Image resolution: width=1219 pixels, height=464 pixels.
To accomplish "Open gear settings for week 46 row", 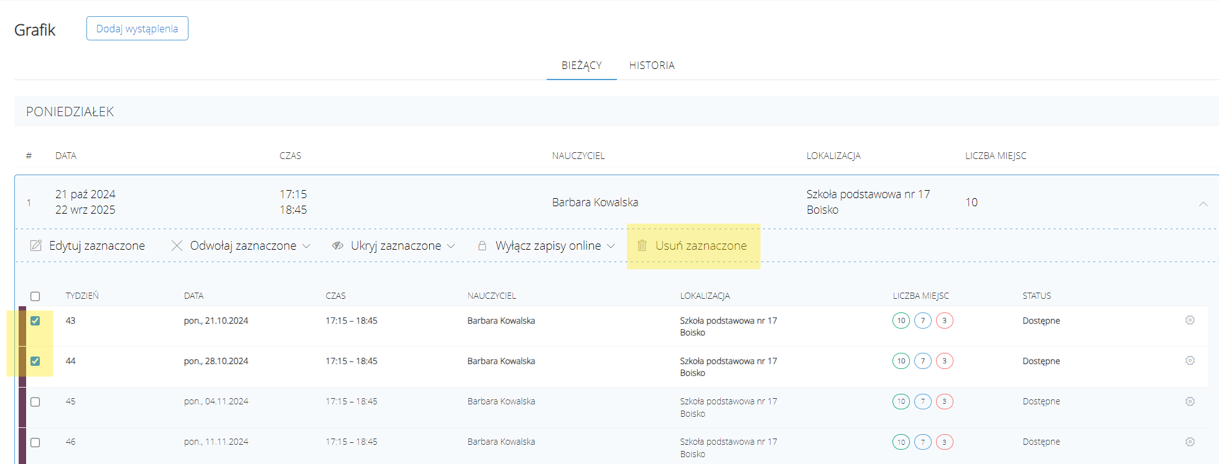I will coord(1190,442).
